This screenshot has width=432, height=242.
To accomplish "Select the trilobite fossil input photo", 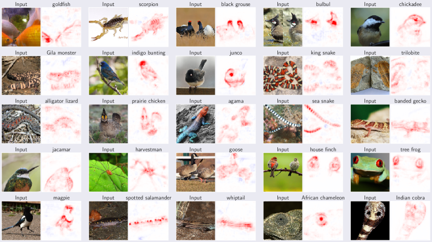I will pyautogui.click(x=370, y=76).
